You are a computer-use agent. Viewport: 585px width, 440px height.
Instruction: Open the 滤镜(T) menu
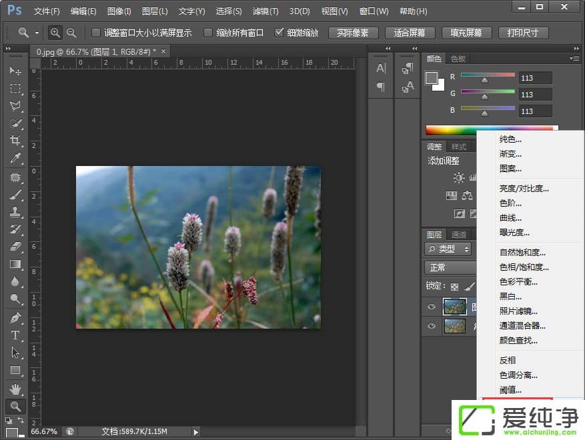click(x=265, y=11)
